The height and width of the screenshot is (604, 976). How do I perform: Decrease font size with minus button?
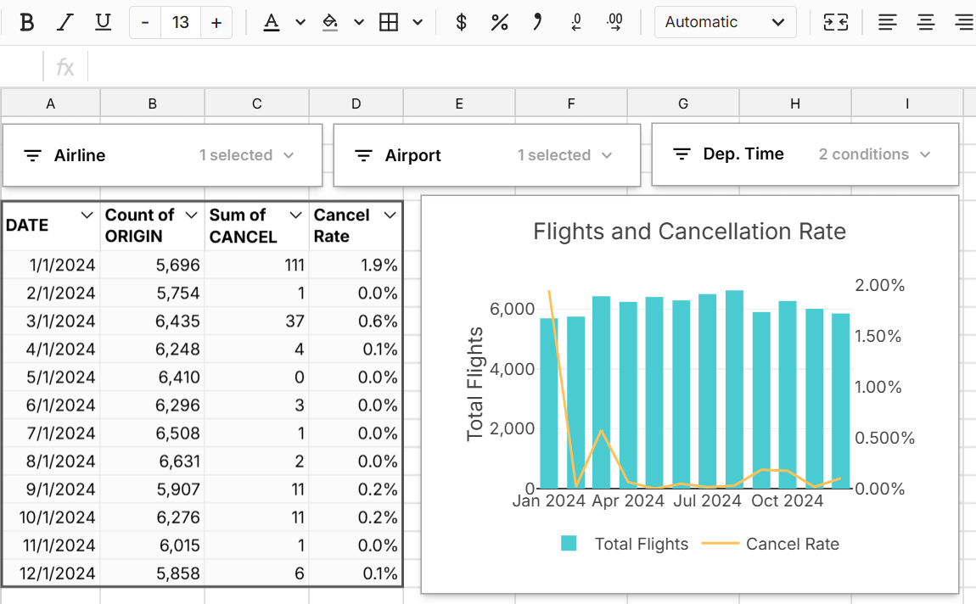coord(145,23)
